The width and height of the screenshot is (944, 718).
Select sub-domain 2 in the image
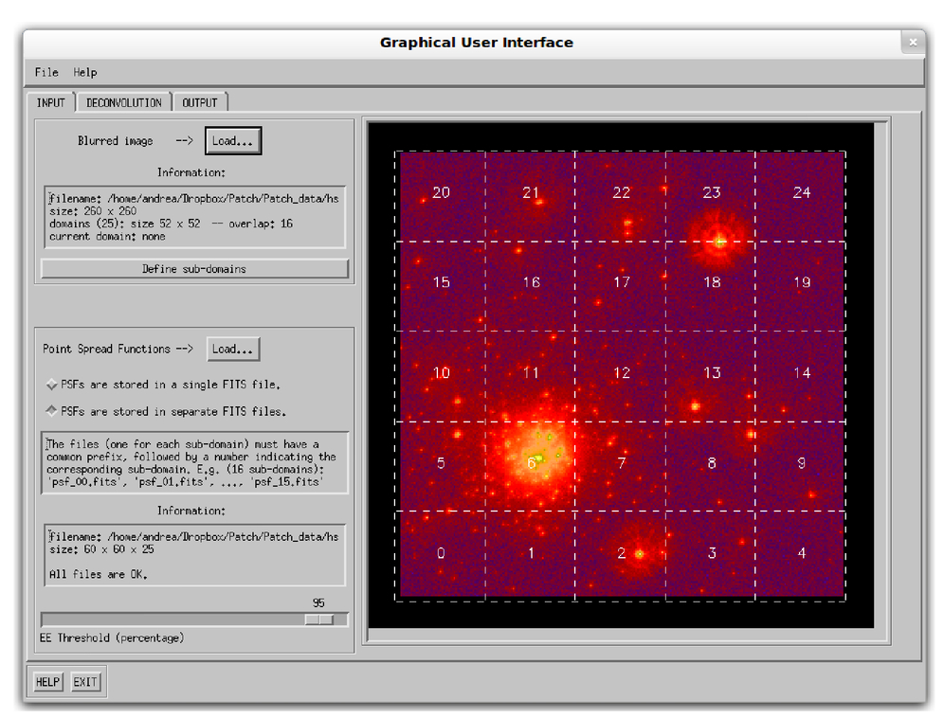(x=620, y=556)
